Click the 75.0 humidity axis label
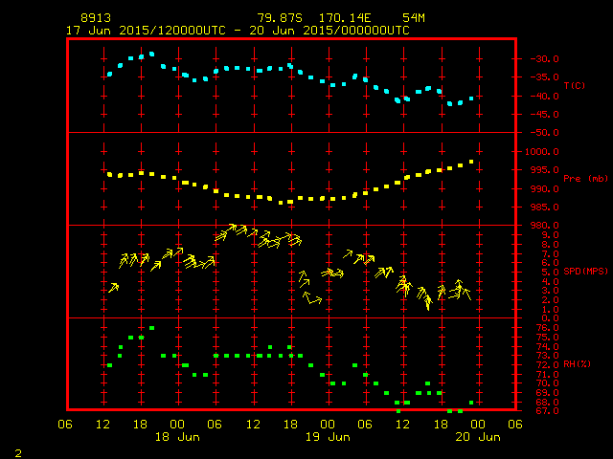The width and height of the screenshot is (613, 459). 547,338
